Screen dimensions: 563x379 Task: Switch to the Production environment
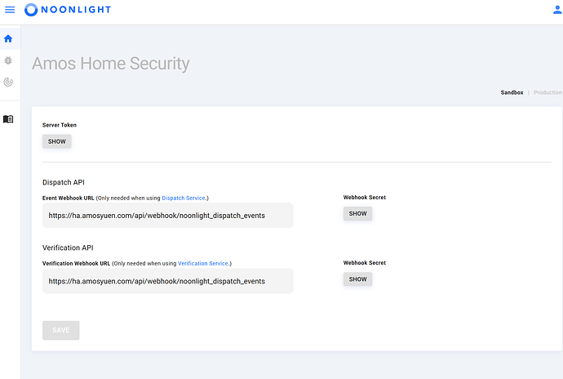tap(547, 92)
